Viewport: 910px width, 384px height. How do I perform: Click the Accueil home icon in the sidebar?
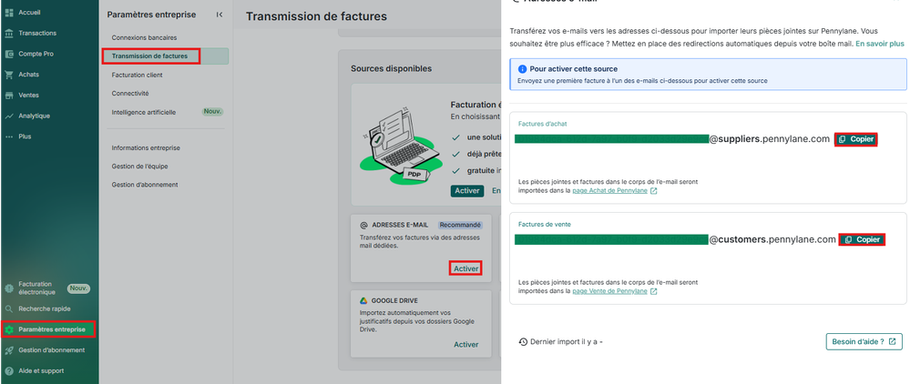[x=9, y=13]
